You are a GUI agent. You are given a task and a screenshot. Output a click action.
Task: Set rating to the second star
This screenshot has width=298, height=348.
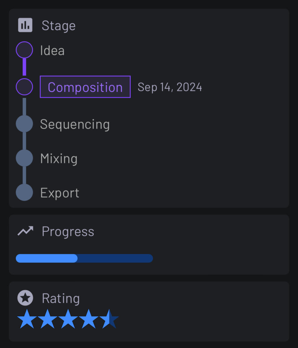(47, 319)
